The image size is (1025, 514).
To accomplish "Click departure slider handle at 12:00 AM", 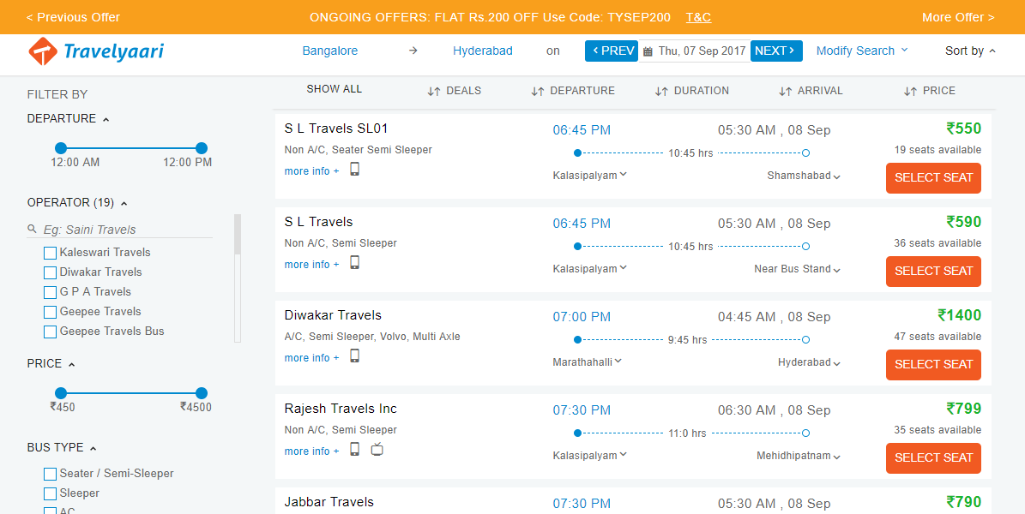I will point(61,148).
